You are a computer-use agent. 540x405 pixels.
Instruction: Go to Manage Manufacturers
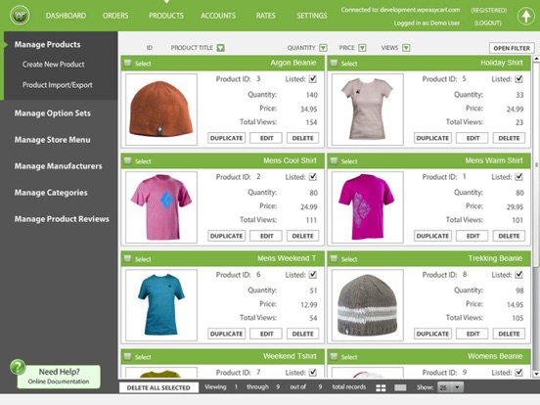[x=58, y=166]
